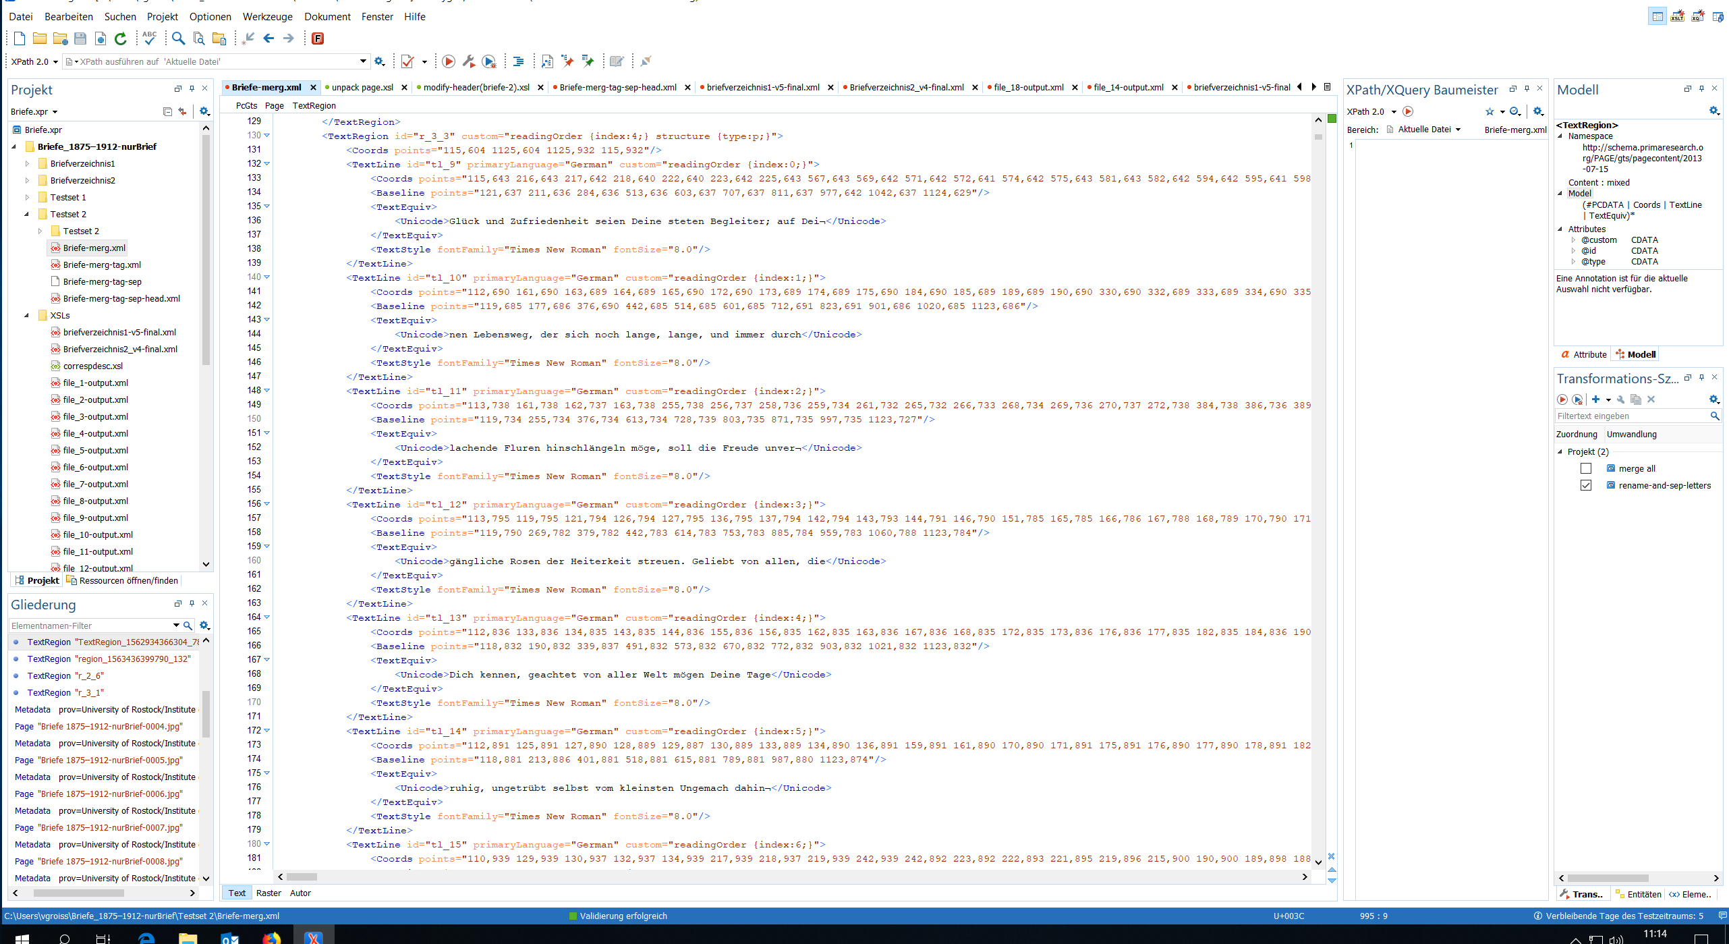Click Format and Indent icon
This screenshot has height=944, width=1729.
pos(518,61)
